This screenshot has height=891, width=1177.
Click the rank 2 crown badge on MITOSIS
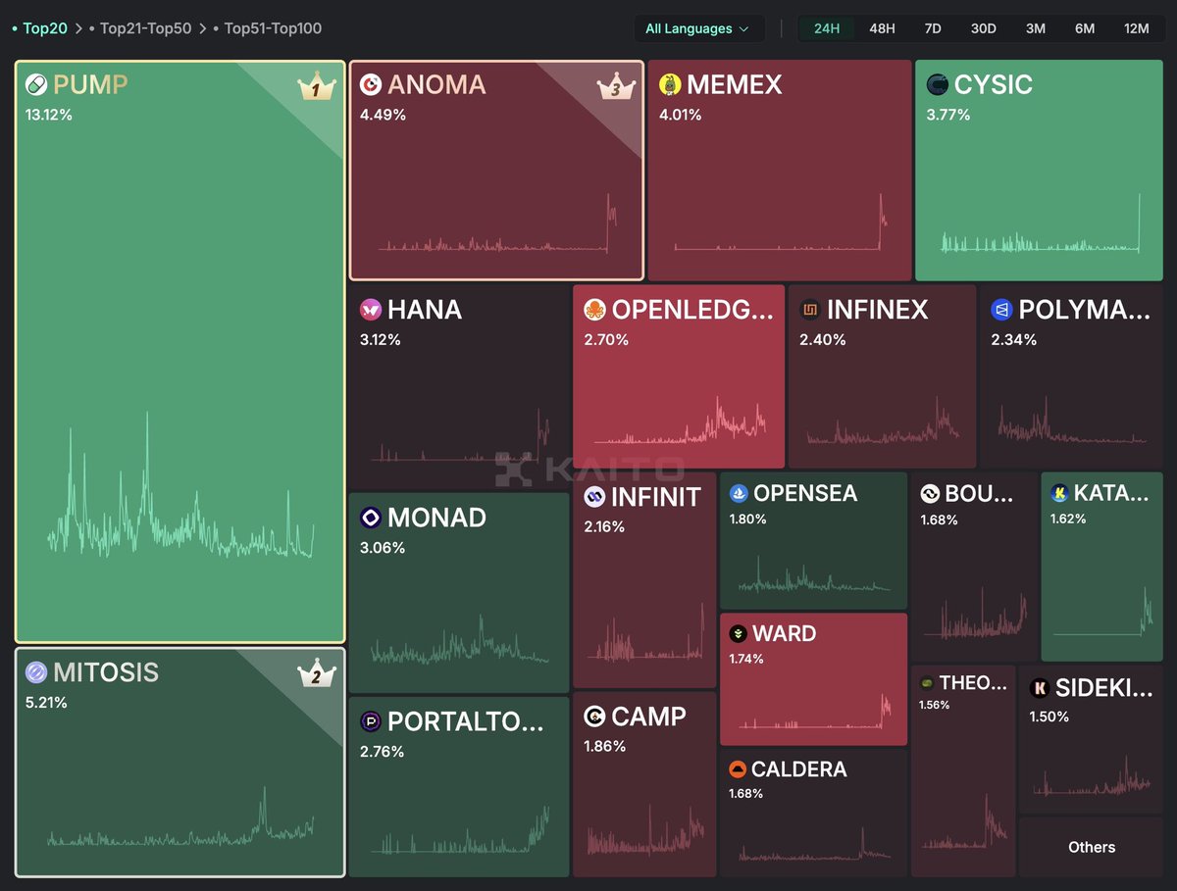[317, 675]
